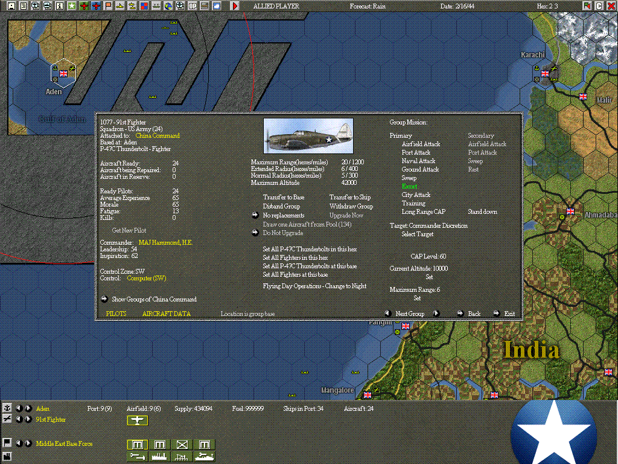Viewport: 618px width, 464px height.
Task: Open the yellow surface ship list icon
Action: click(x=120, y=5)
